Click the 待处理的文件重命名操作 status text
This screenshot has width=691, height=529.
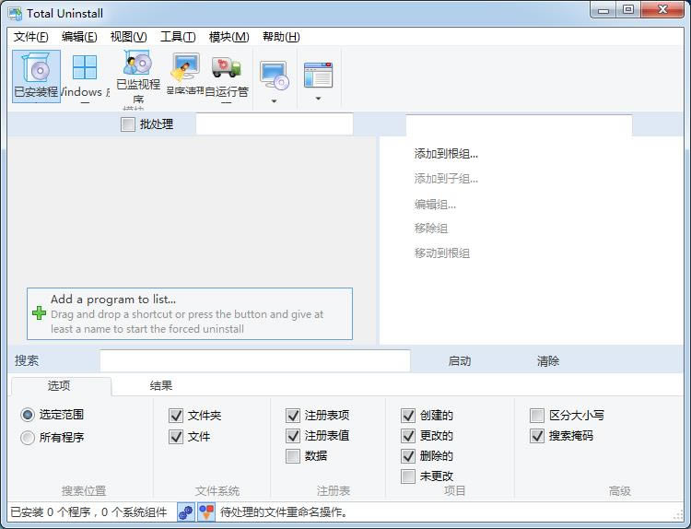point(284,511)
